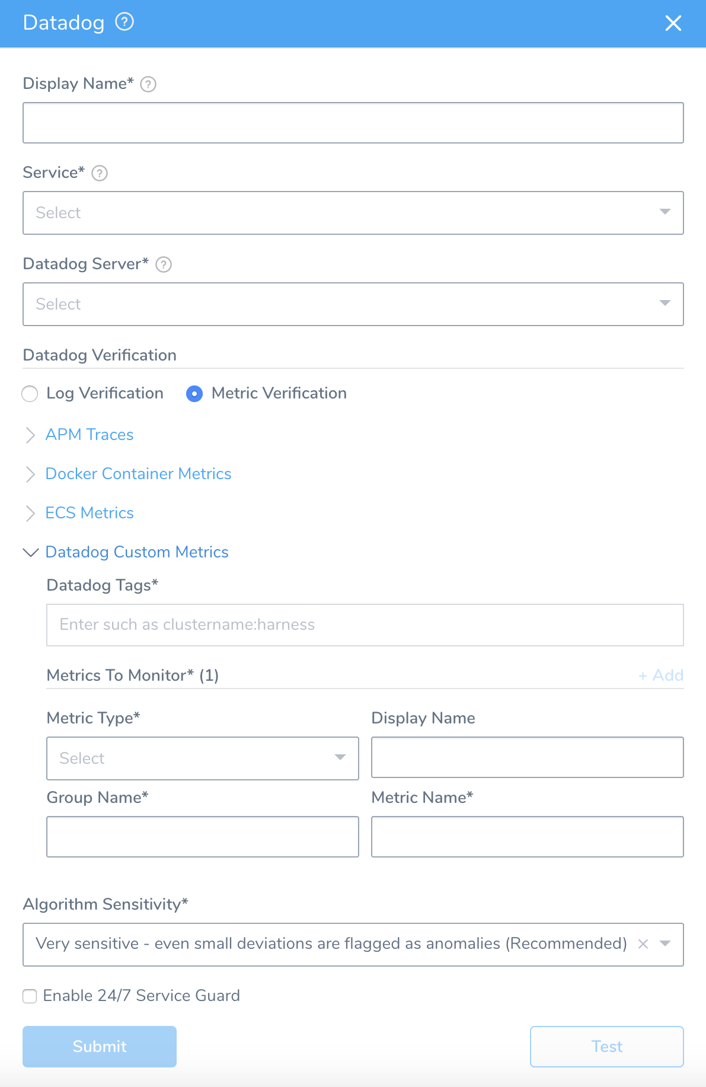Viewport: 706px width, 1087px height.
Task: Open the Datadog help icon in header
Action: tap(124, 23)
